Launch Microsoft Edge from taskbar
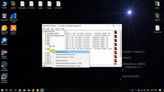 pyautogui.click(x=15, y=90)
